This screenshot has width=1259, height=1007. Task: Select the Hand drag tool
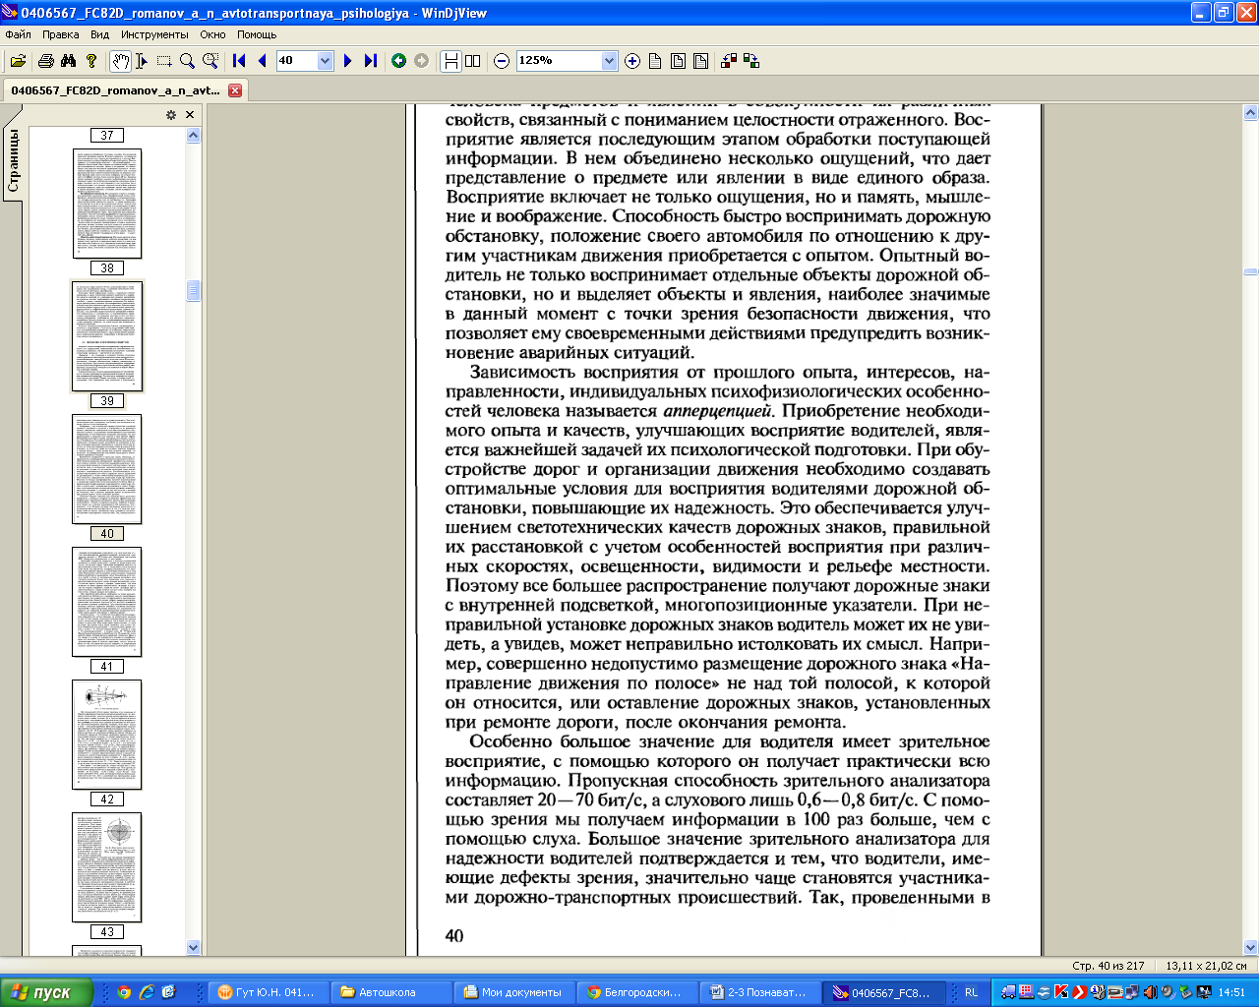tap(119, 61)
